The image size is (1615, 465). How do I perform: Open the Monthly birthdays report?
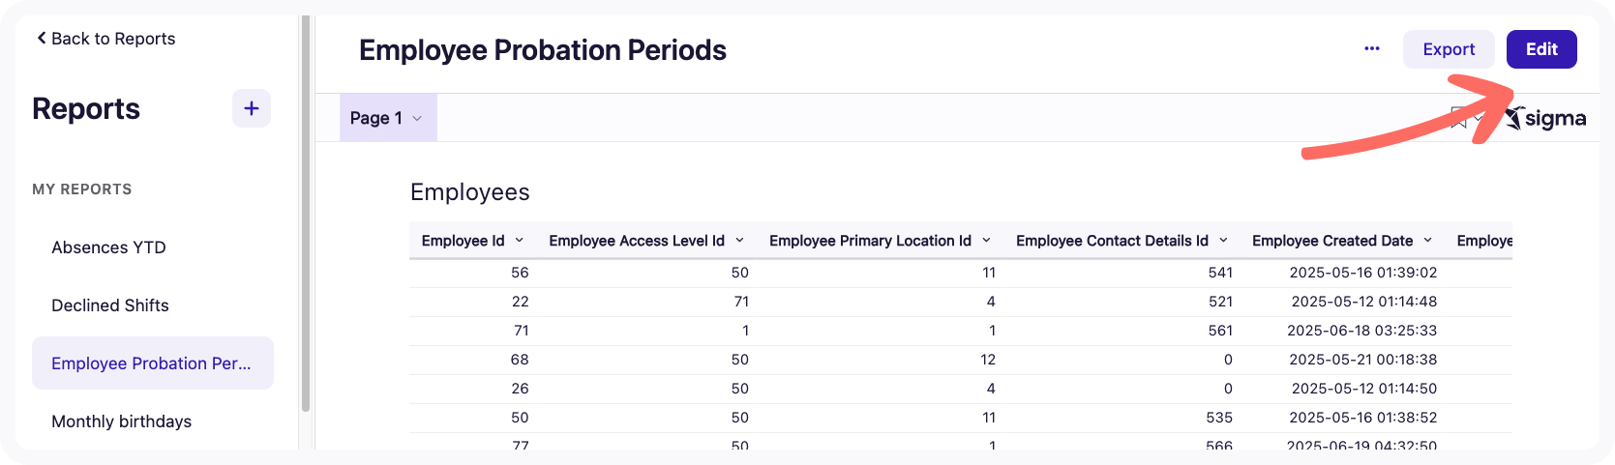coord(153,421)
